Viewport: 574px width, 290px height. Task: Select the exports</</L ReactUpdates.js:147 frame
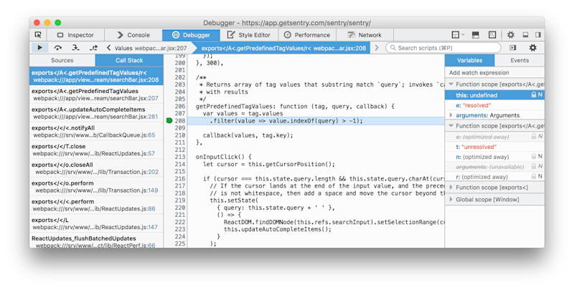click(96, 223)
